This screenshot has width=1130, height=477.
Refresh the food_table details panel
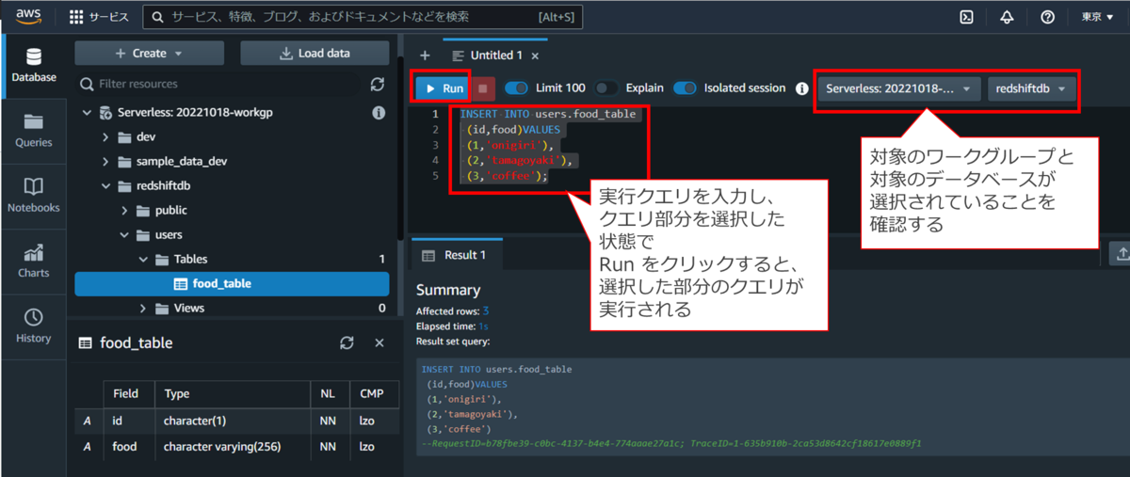pos(347,343)
